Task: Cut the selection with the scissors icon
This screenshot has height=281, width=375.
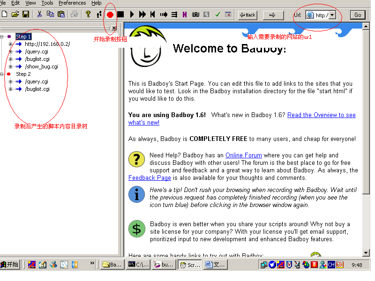Action: pos(39,15)
